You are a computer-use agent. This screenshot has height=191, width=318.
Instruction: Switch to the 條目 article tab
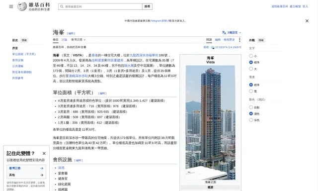[x=56, y=40]
